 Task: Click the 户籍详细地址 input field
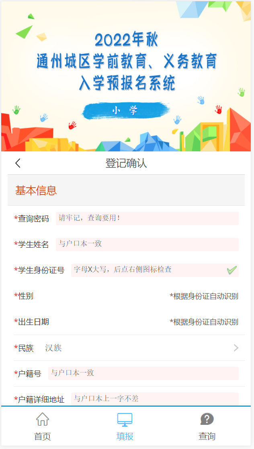[x=154, y=399]
